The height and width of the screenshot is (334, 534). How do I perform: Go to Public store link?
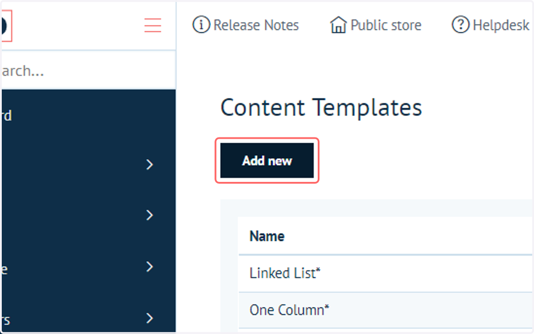386,25
